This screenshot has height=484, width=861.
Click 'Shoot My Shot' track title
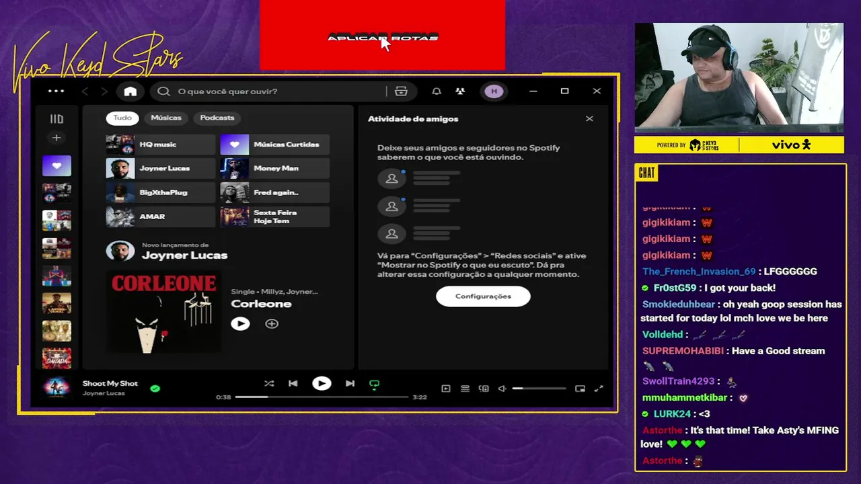[110, 384]
